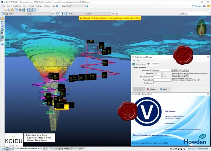This screenshot has width=211, height=151.
Task: Open the Settings menu
Action: pyautogui.click(x=39, y=6)
